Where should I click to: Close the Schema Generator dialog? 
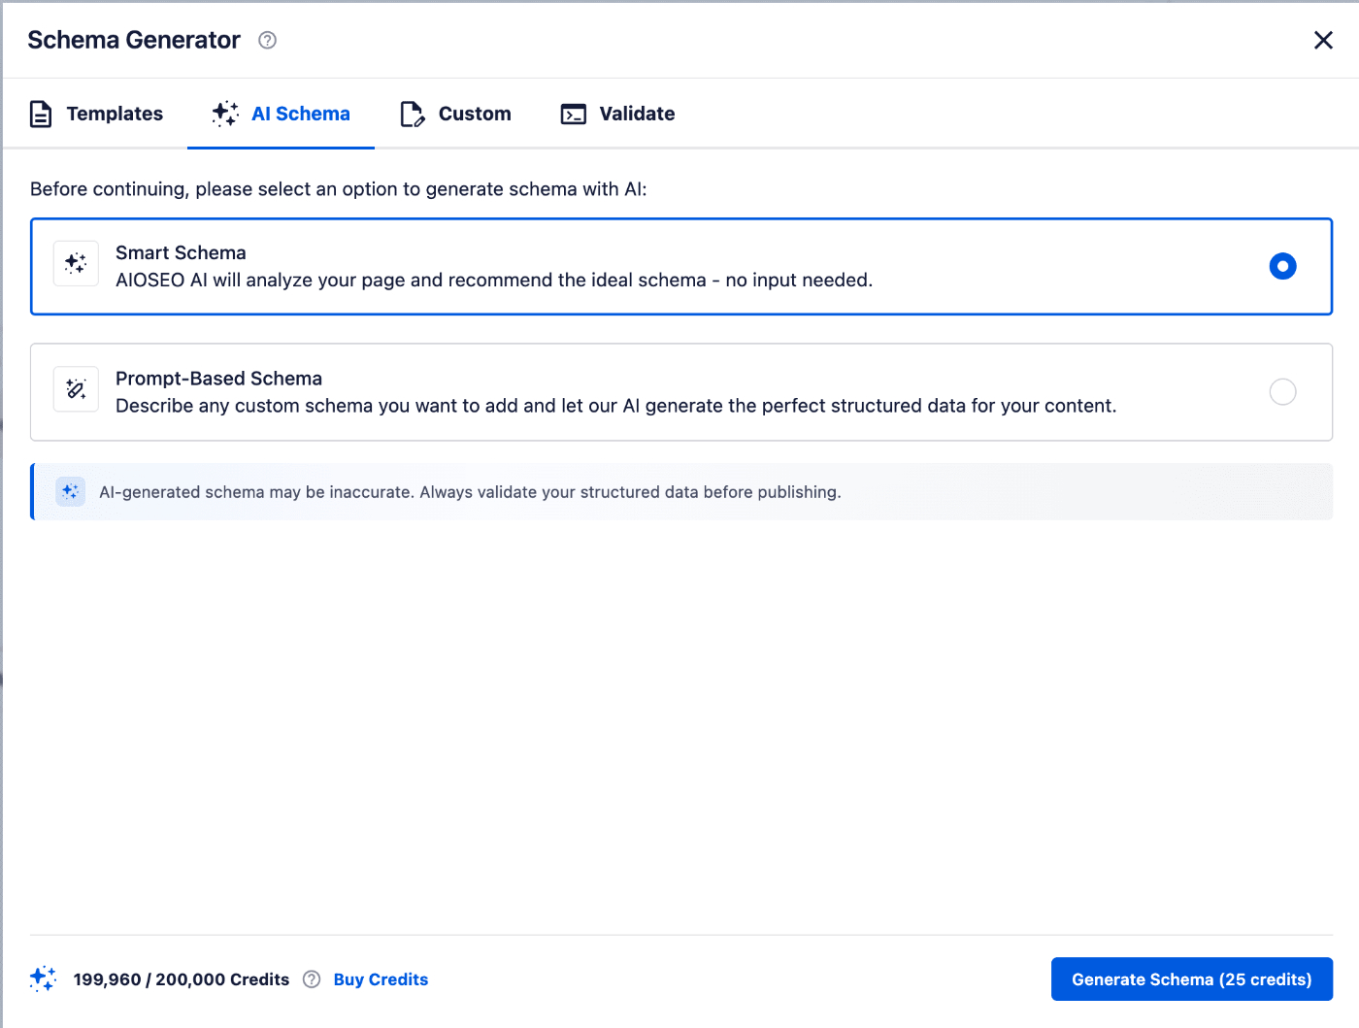1323,40
